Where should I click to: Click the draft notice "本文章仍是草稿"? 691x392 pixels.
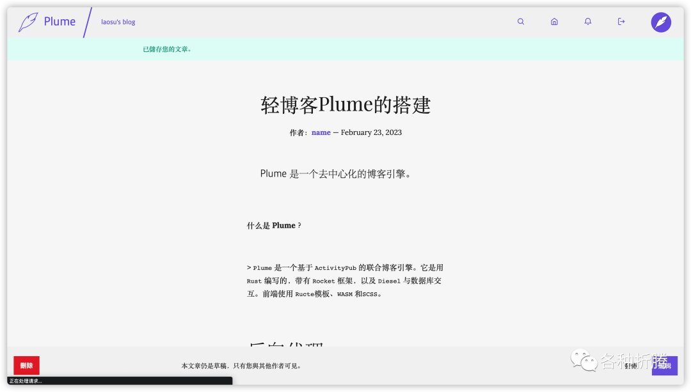click(203, 366)
